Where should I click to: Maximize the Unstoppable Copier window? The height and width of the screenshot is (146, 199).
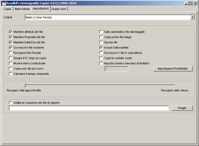(x=191, y=3)
